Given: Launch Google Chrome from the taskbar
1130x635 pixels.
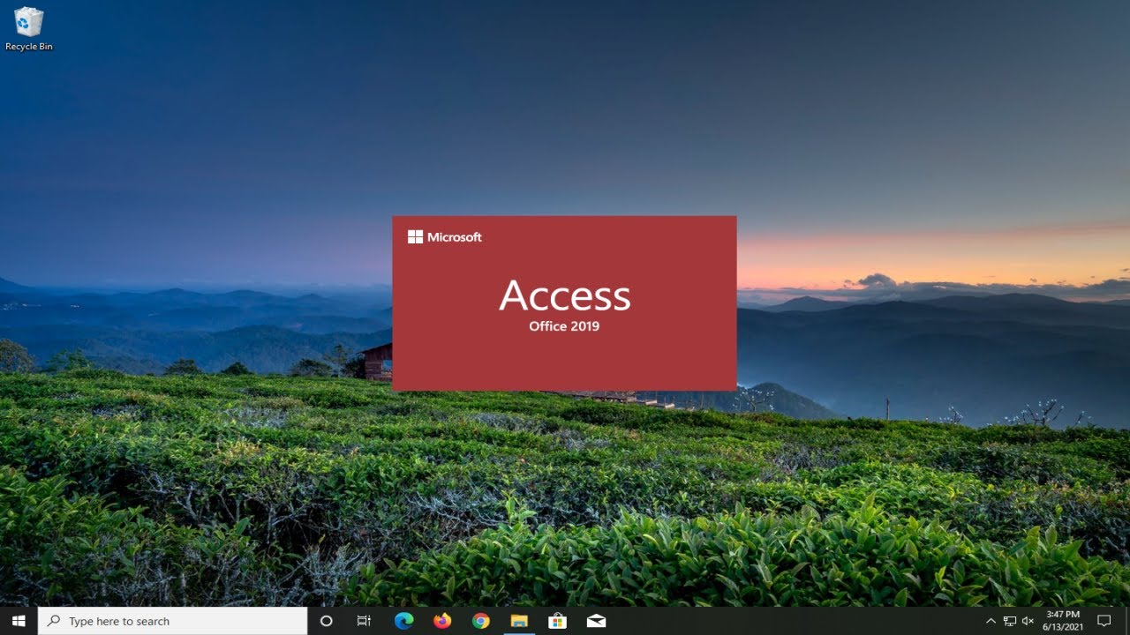Looking at the screenshot, I should (x=480, y=621).
